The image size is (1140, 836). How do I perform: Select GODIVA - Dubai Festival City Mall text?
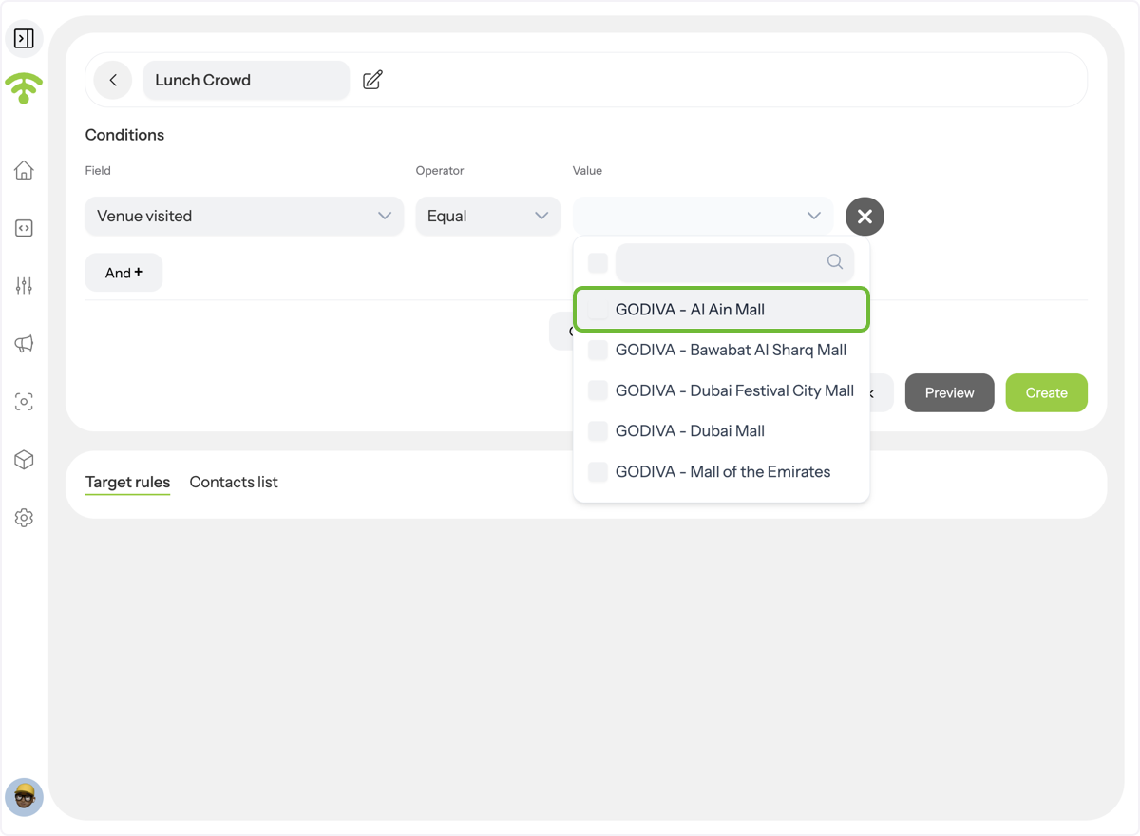(734, 390)
